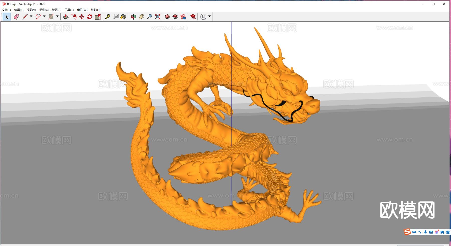
Task: Select the Eraser tool
Action: tap(16, 17)
